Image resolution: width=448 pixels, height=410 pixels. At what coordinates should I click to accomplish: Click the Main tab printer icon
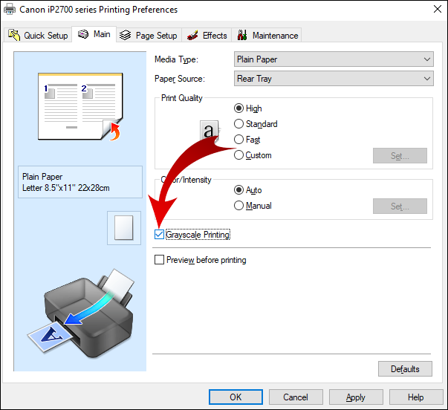point(83,34)
